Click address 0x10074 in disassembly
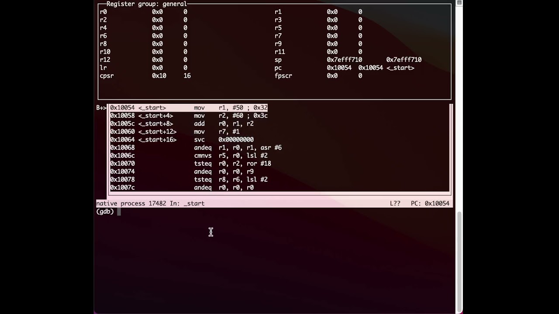Screen dimensions: 559x314 click(122, 172)
